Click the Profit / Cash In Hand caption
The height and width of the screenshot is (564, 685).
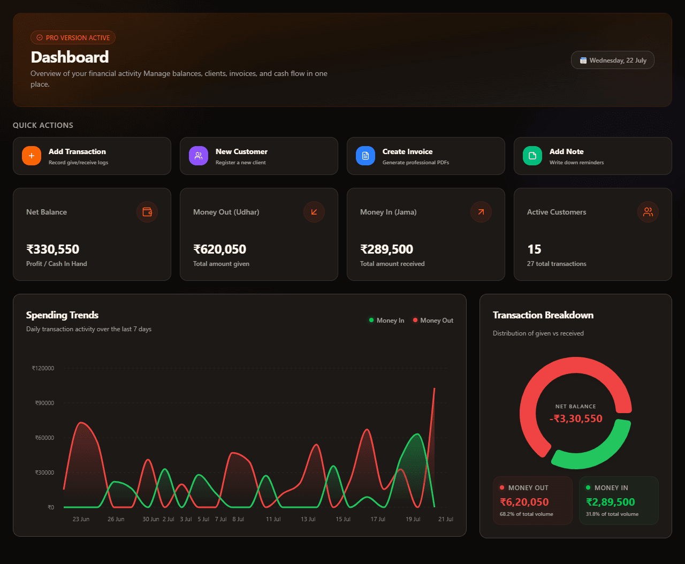pos(57,264)
